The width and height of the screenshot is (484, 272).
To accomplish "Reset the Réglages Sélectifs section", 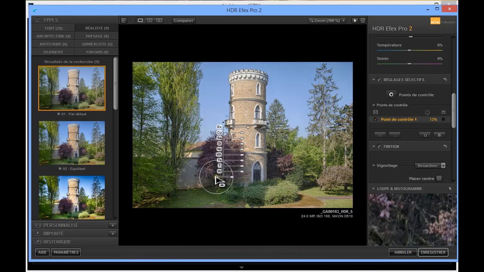I will (445, 80).
